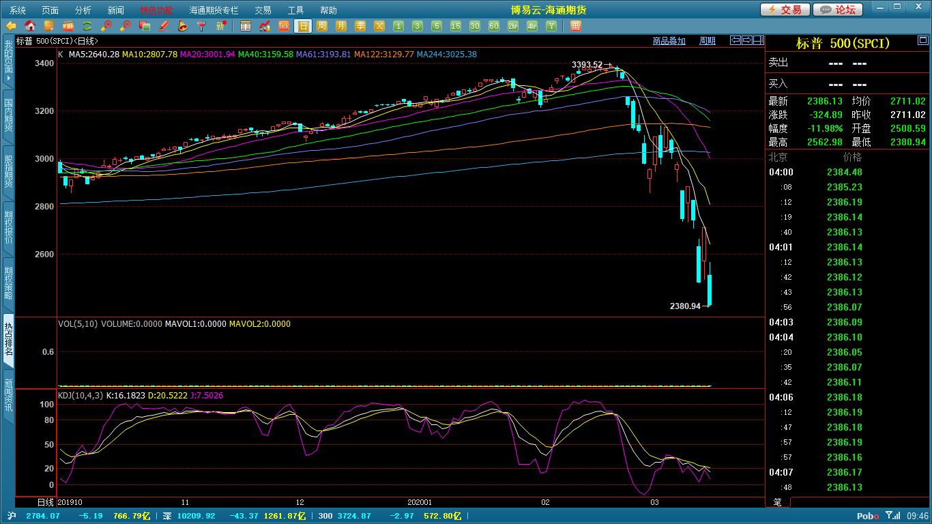Viewport: 932px width, 524px height.
Task: Switch to 新闻资讯 sidebar tab
Action: point(8,395)
